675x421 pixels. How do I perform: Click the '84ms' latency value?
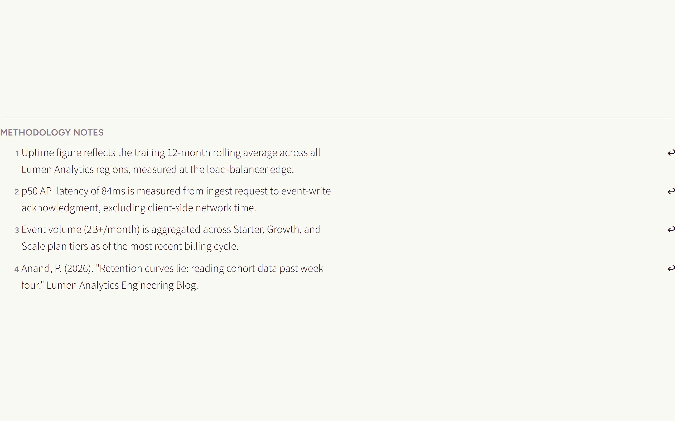[x=114, y=191]
